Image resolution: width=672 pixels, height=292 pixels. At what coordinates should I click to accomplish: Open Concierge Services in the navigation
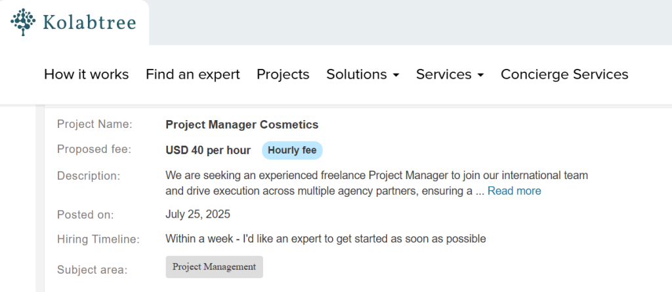click(564, 74)
